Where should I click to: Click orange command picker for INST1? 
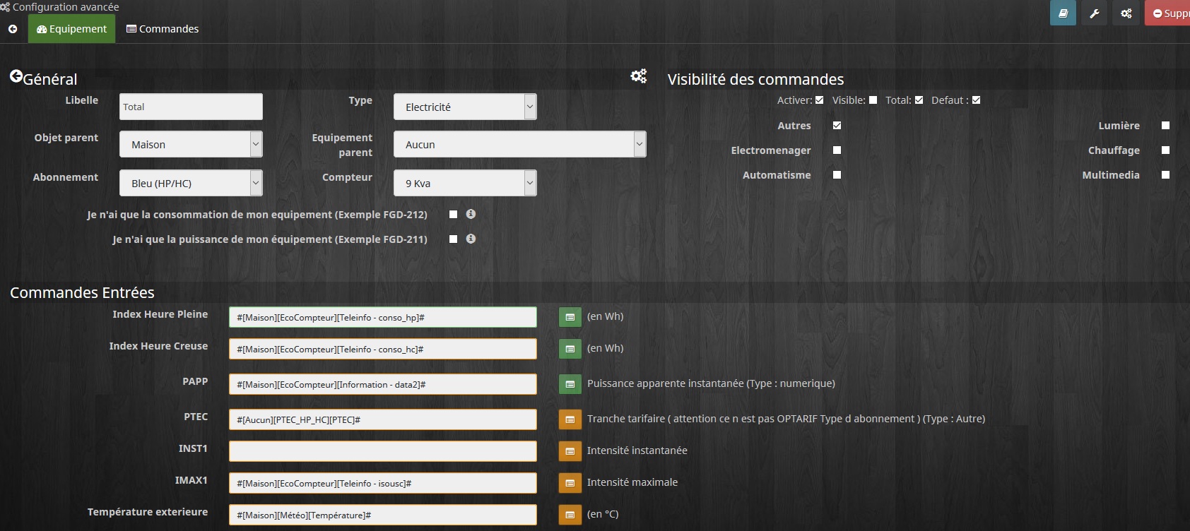click(x=570, y=451)
